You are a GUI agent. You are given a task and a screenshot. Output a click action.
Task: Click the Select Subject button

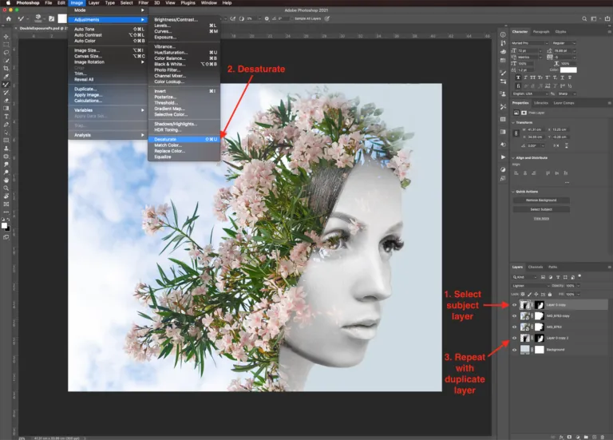coord(541,209)
